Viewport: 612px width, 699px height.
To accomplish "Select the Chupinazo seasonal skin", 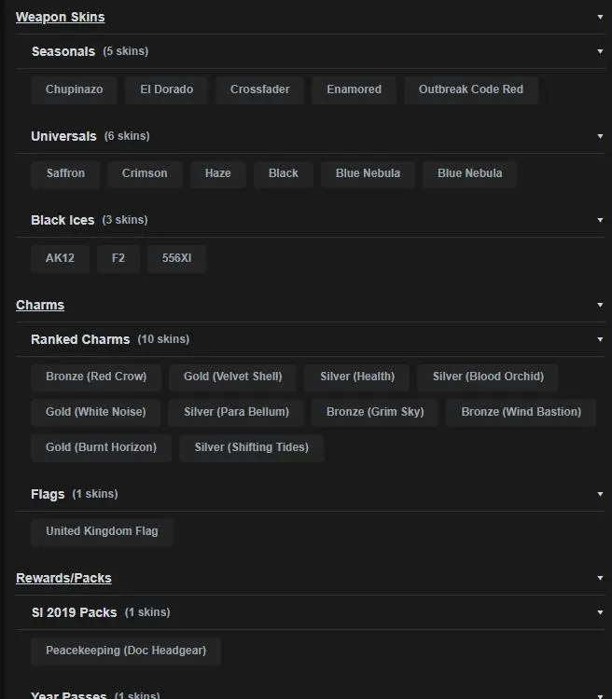I will [x=74, y=89].
